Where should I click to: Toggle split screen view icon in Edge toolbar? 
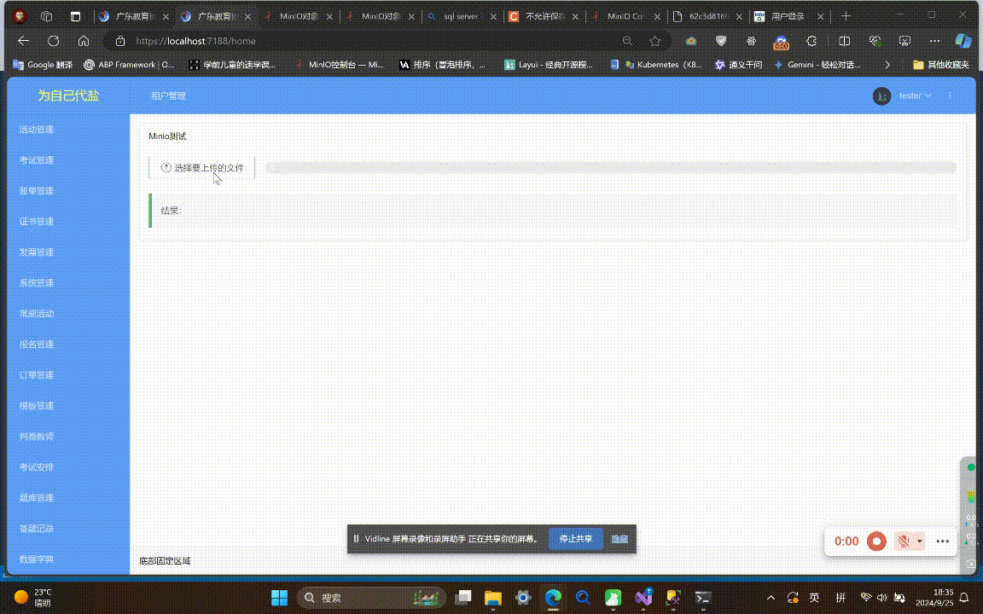click(x=845, y=41)
